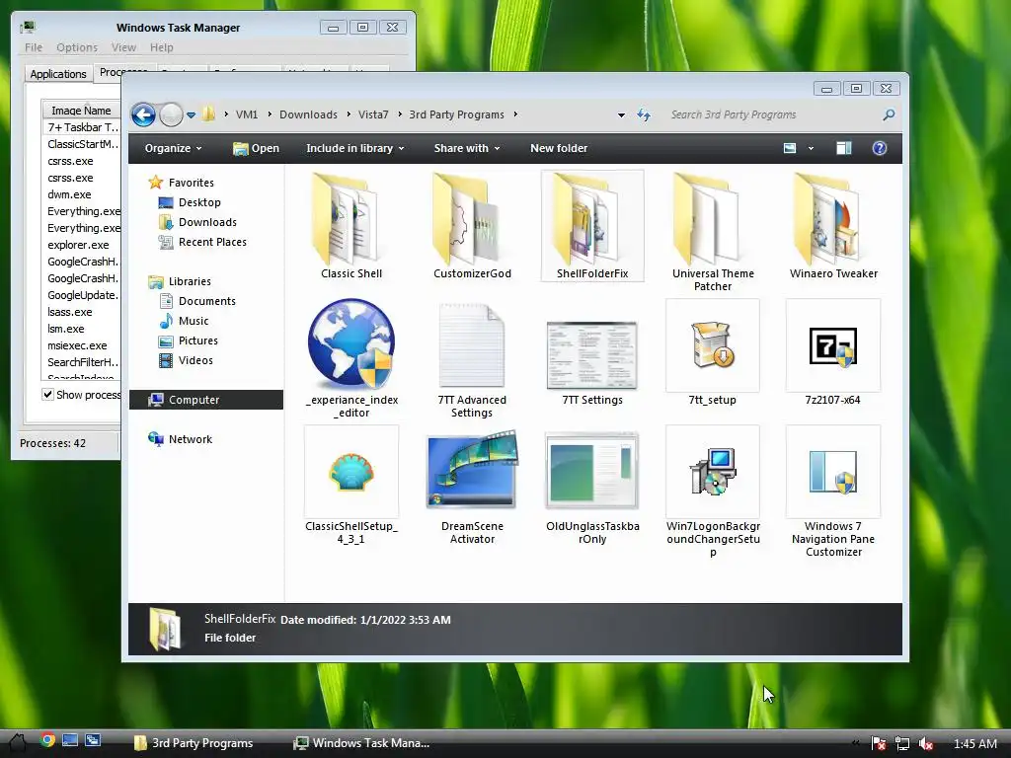The height and width of the screenshot is (758, 1011).
Task: Expand the Share with menu
Action: (466, 148)
